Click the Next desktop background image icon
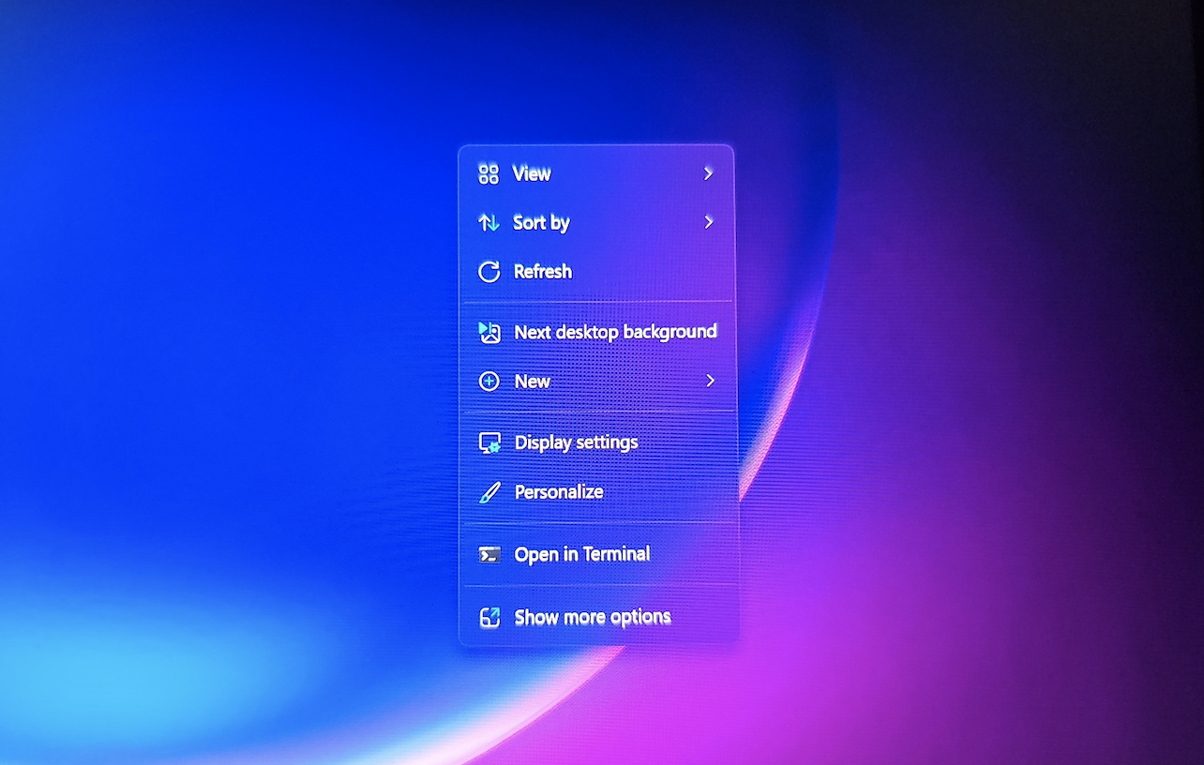1204x765 pixels. 488,332
